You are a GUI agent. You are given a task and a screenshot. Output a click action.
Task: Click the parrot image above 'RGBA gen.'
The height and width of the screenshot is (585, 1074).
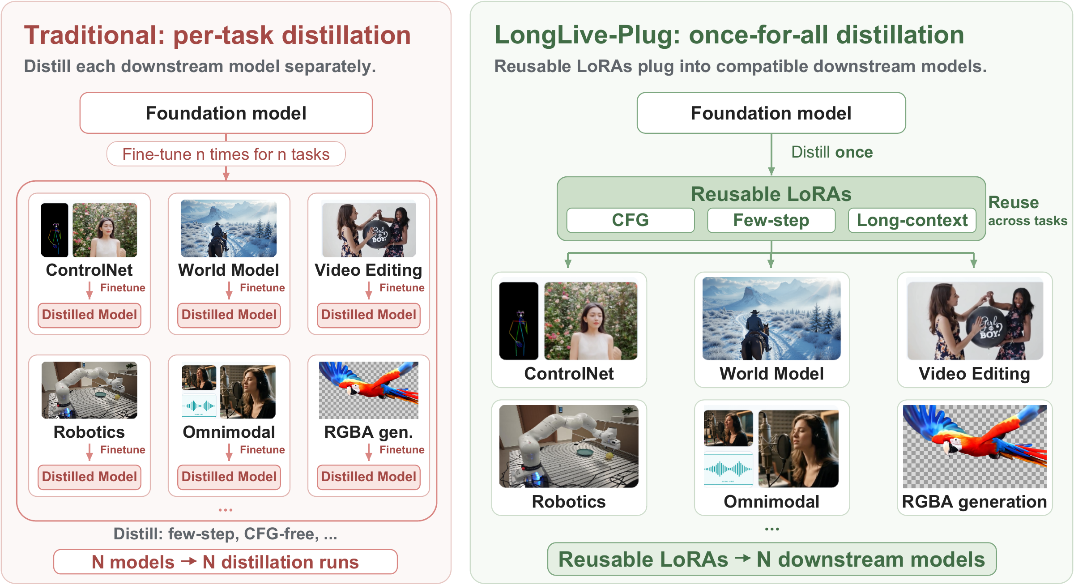pos(369,390)
